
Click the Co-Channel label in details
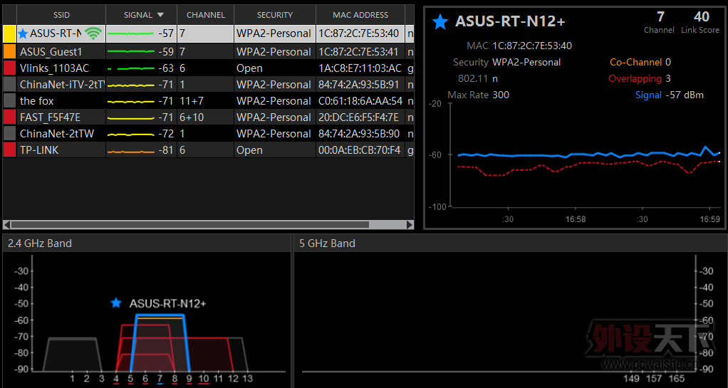[635, 62]
